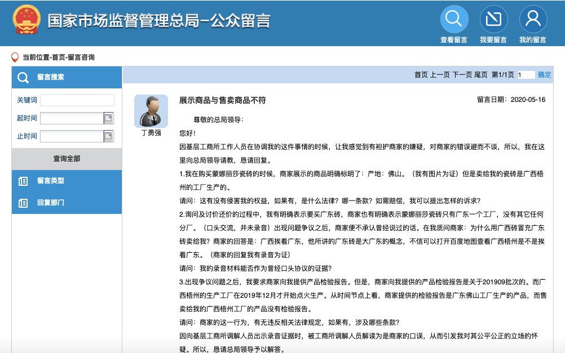Click the line starting 请问: 商家的这一行为
The width and height of the screenshot is (565, 353).
pos(289,323)
